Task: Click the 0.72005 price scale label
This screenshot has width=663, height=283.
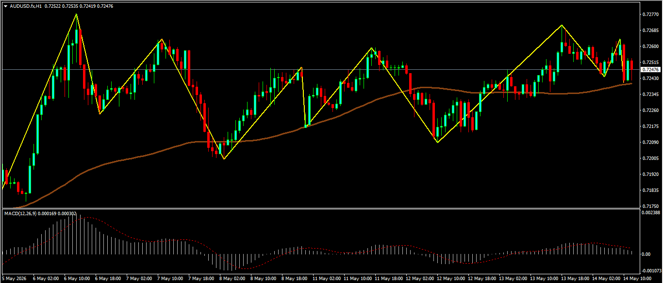Action: point(649,158)
